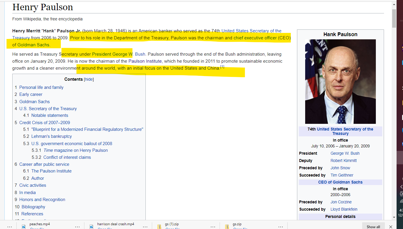Click the page vertical scrollbar thumb
The height and width of the screenshot is (229, 403).
[x=394, y=18]
